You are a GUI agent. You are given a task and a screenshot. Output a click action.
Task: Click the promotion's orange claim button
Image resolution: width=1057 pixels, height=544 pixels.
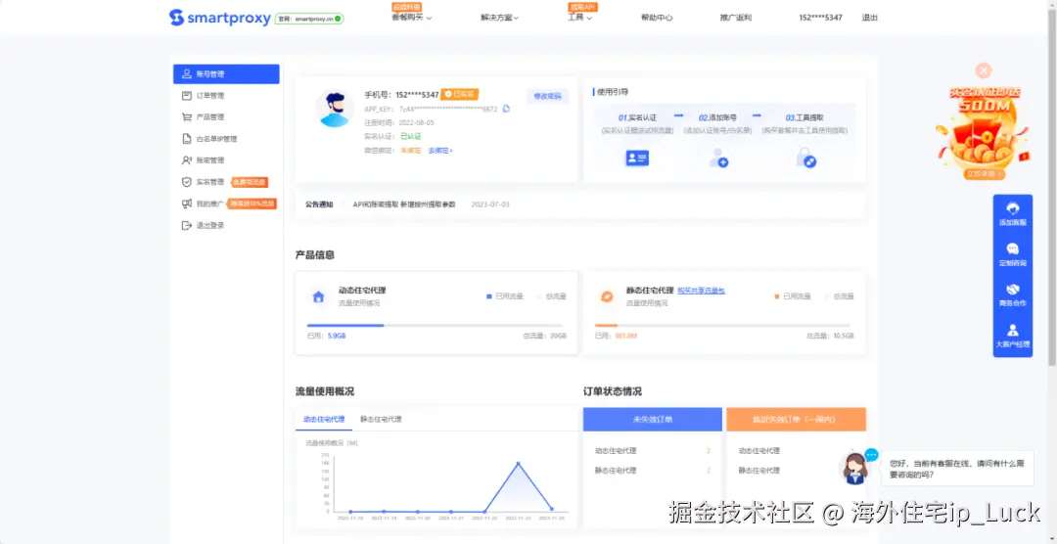985,174
